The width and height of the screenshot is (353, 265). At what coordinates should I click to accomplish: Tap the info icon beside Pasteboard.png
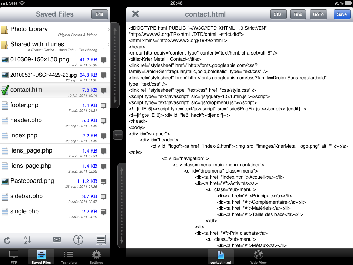pyautogui.click(x=103, y=181)
